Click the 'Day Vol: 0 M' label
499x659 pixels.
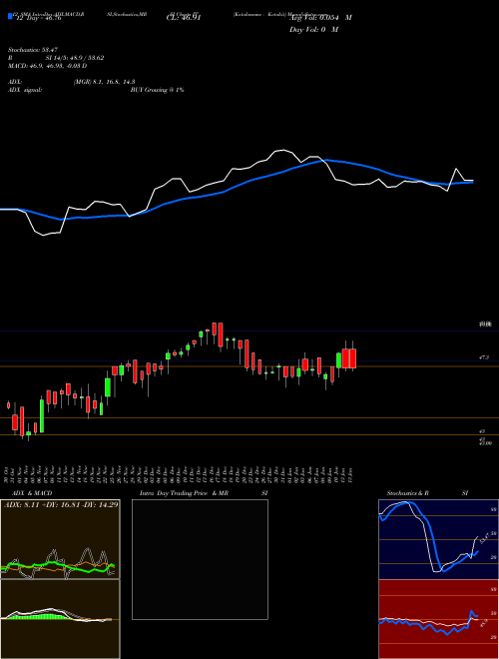(313, 29)
